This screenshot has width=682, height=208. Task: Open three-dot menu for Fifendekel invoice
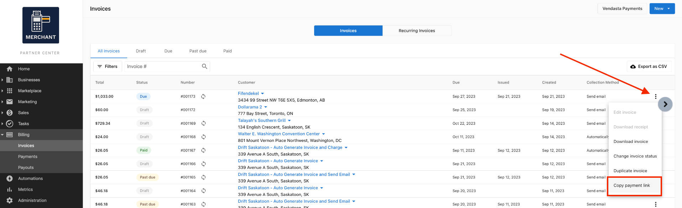coord(656,96)
